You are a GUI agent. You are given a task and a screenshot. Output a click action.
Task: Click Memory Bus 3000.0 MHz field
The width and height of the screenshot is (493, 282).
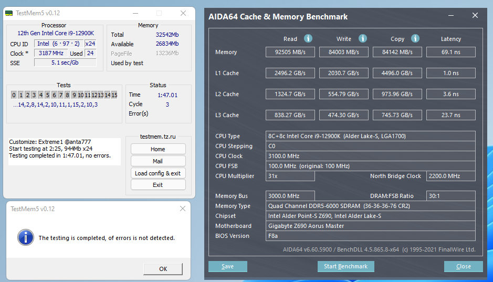click(290, 196)
